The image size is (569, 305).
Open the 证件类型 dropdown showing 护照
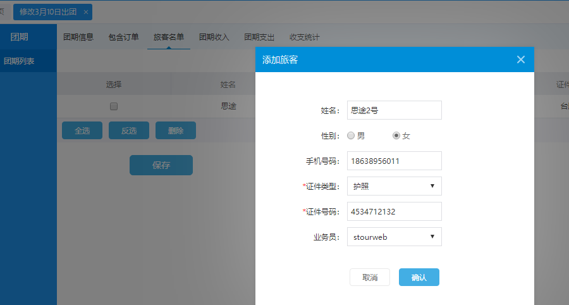(x=394, y=186)
